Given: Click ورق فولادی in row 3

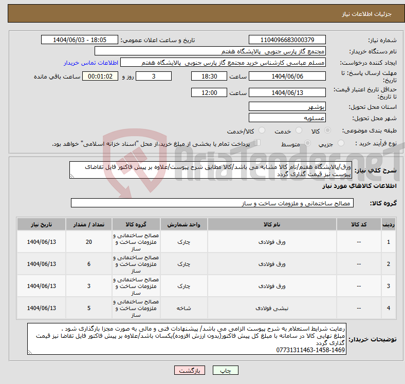Looking at the screenshot, I should (272, 286).
